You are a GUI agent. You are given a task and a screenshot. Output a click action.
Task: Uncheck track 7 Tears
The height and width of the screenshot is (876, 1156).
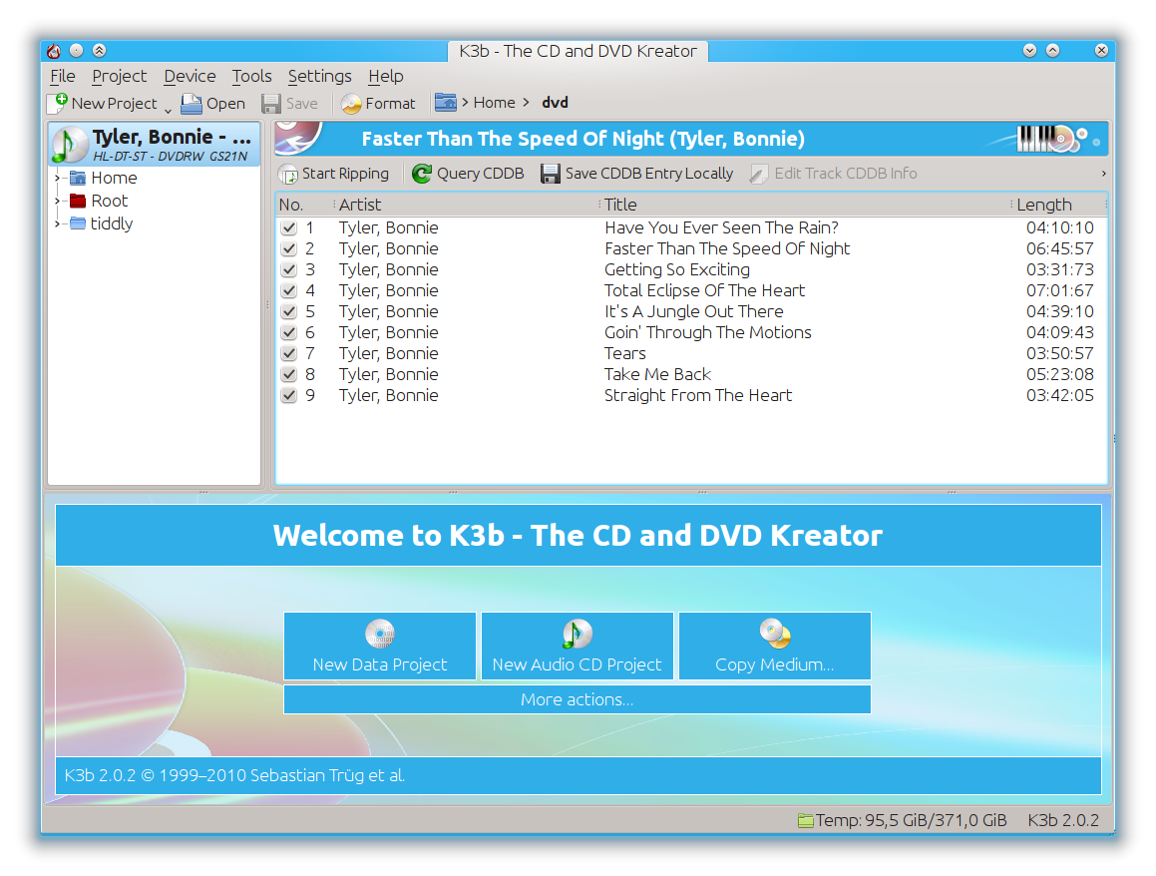pyautogui.click(x=289, y=353)
